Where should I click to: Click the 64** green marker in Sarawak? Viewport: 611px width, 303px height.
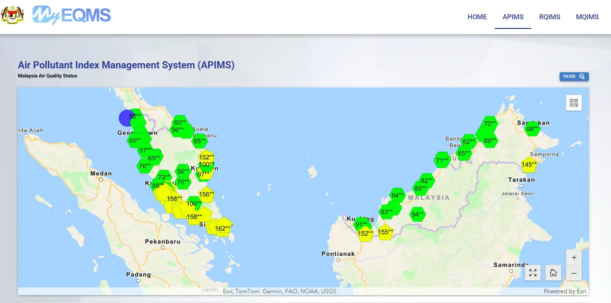(x=397, y=195)
